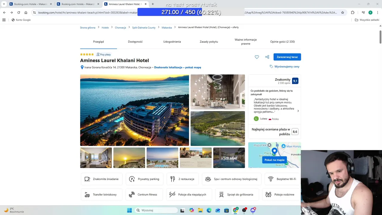
Task: Click the Wyrównujemy ceny link
Action: [287, 67]
